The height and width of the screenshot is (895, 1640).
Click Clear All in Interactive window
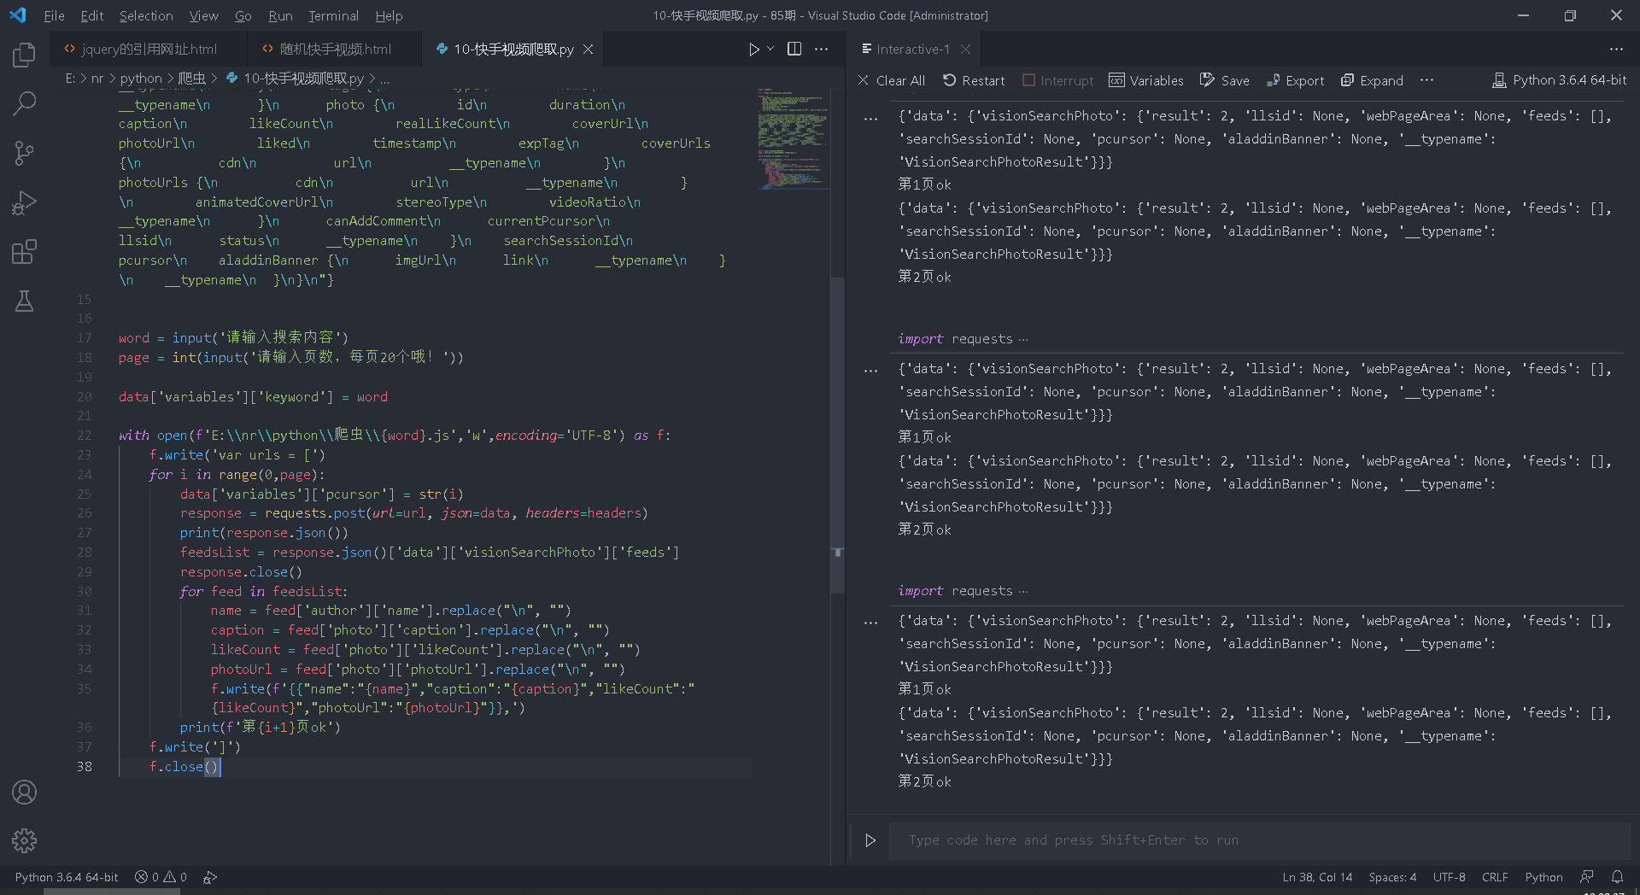click(x=891, y=80)
